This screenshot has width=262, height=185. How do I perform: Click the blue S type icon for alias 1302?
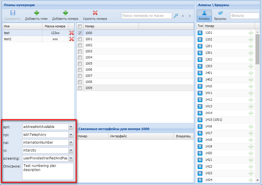[200, 59]
